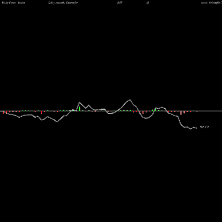This screenshot has height=222, width=222.
Task: Click the 92.19 value label
Action: coord(204,127)
